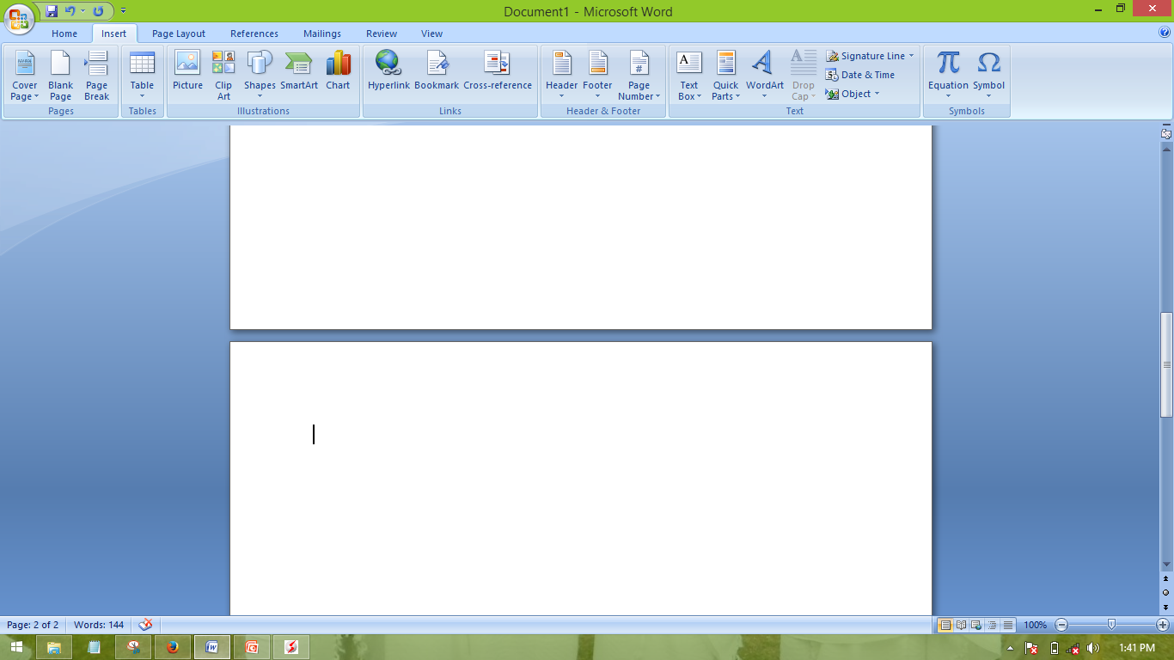Insert a Picture from file
The width and height of the screenshot is (1174, 660).
click(187, 70)
